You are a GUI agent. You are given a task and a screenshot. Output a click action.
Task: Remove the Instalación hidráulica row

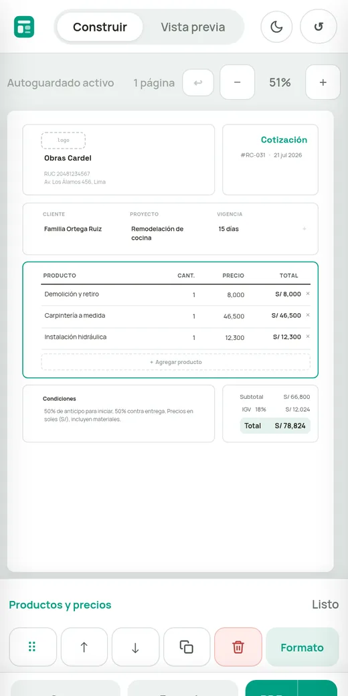(x=308, y=337)
